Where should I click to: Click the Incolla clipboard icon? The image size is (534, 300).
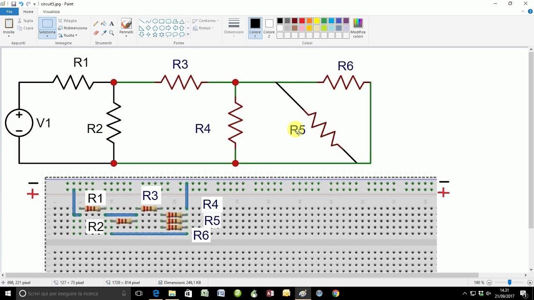(x=9, y=24)
